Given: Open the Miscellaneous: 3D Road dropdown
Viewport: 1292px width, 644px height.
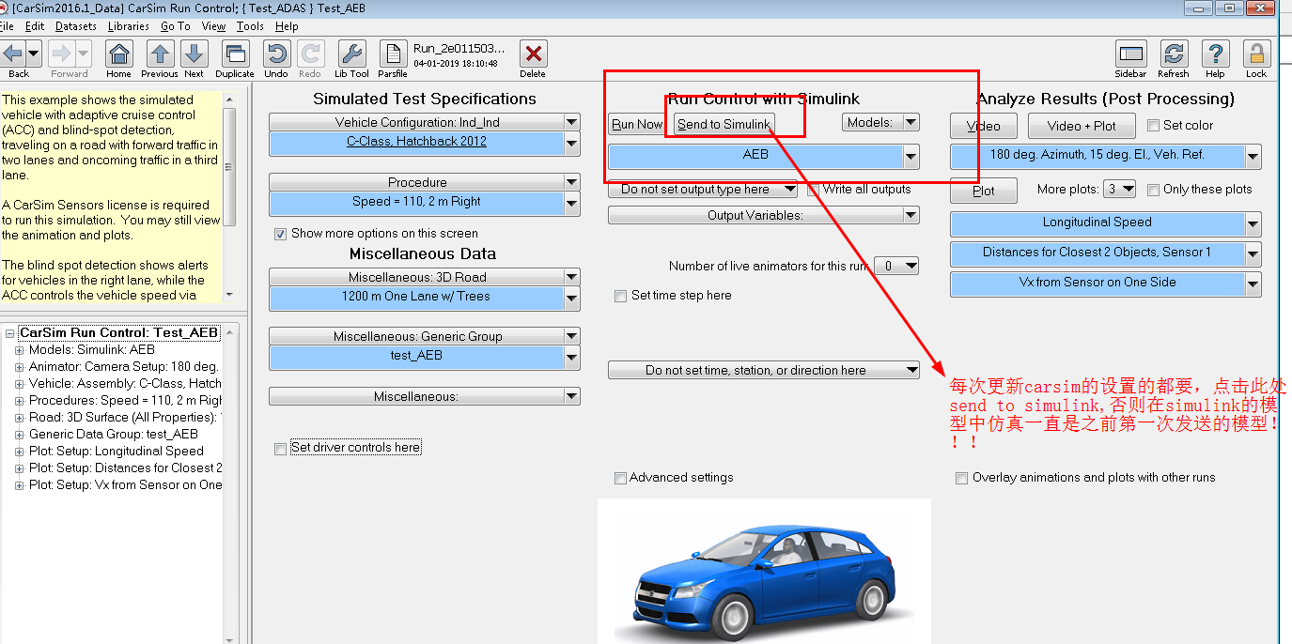Looking at the screenshot, I should (425, 277).
